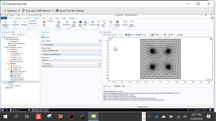
Task: Click the image snapshot camera icon in Graphics
Action: tap(179, 35)
